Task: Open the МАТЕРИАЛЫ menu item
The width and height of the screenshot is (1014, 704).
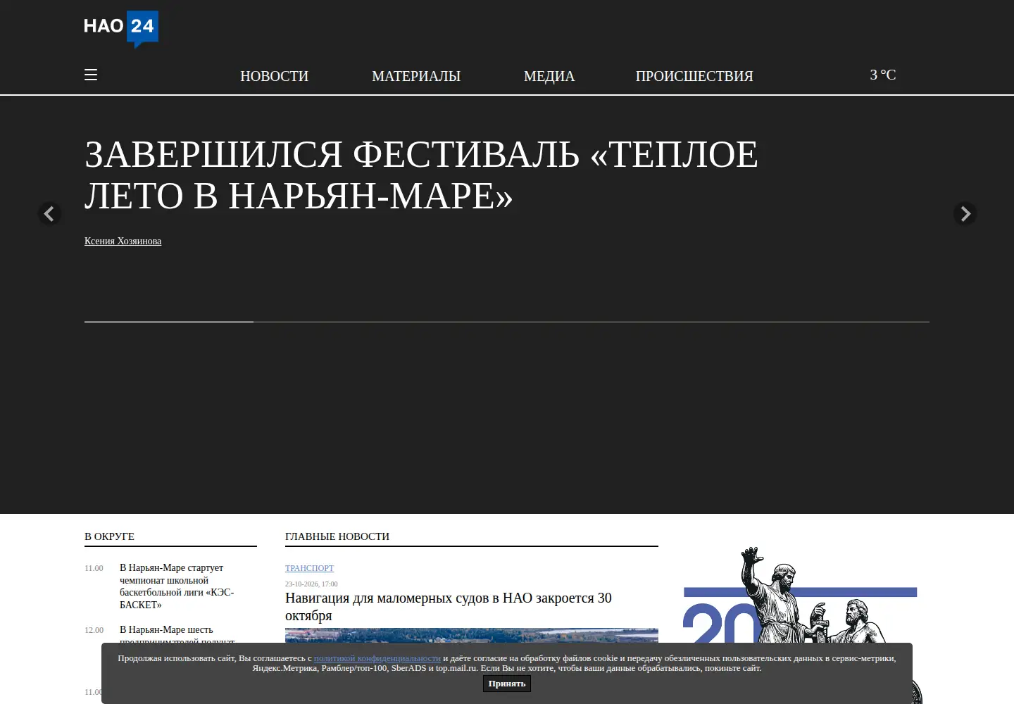Action: point(416,76)
